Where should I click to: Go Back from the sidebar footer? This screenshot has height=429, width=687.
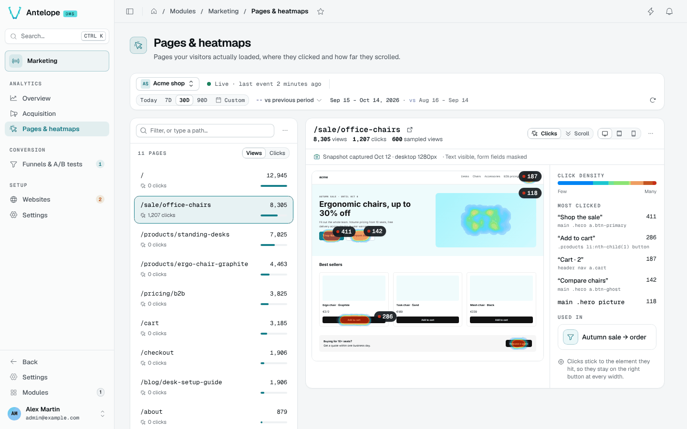point(57,362)
